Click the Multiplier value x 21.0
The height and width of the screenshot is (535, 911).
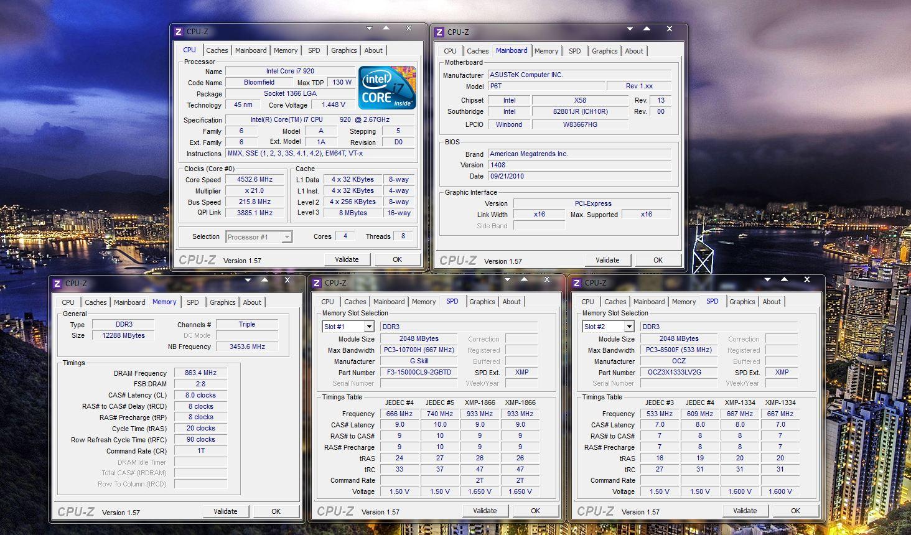tap(255, 190)
